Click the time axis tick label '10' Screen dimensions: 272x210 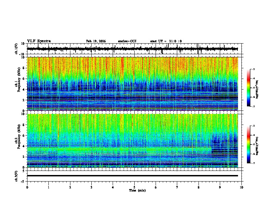pos(241,187)
